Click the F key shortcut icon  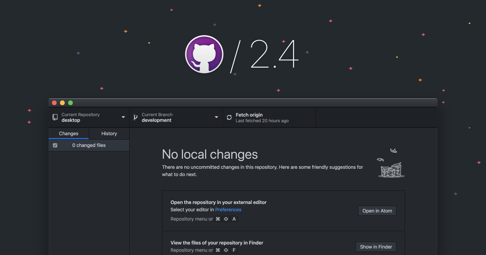[234, 250]
